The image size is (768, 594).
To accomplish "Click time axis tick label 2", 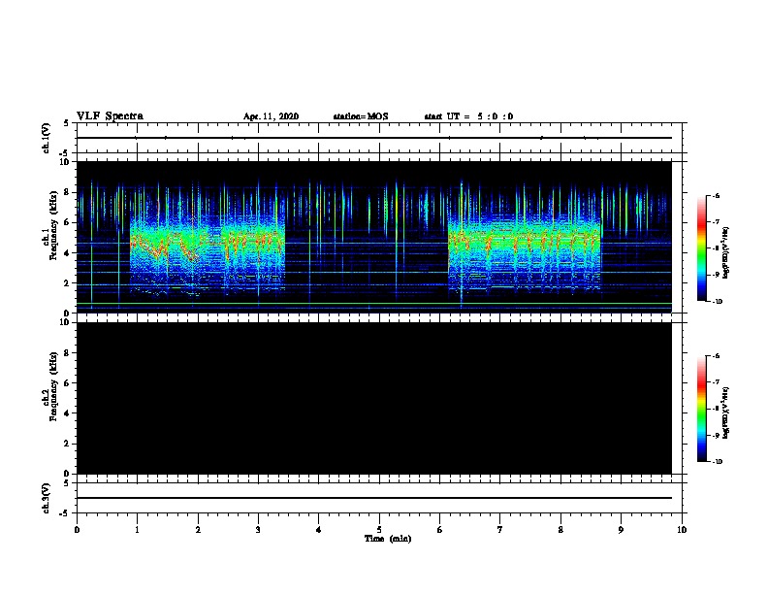I will point(198,530).
